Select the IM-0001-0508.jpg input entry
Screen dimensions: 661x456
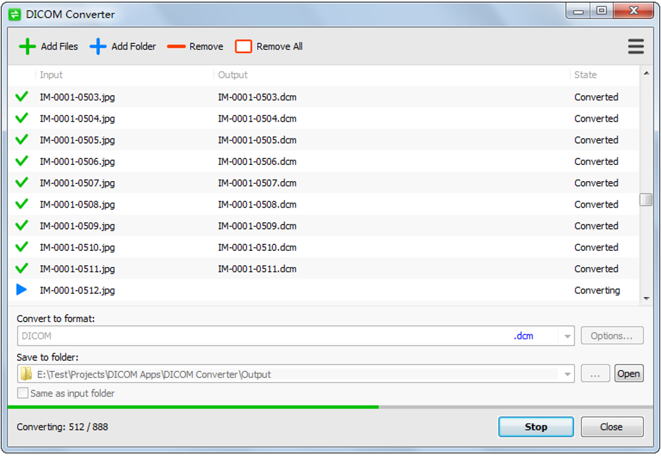pyautogui.click(x=77, y=204)
